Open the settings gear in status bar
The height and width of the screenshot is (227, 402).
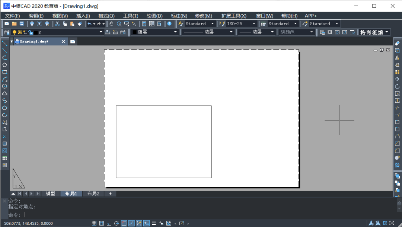(385, 223)
